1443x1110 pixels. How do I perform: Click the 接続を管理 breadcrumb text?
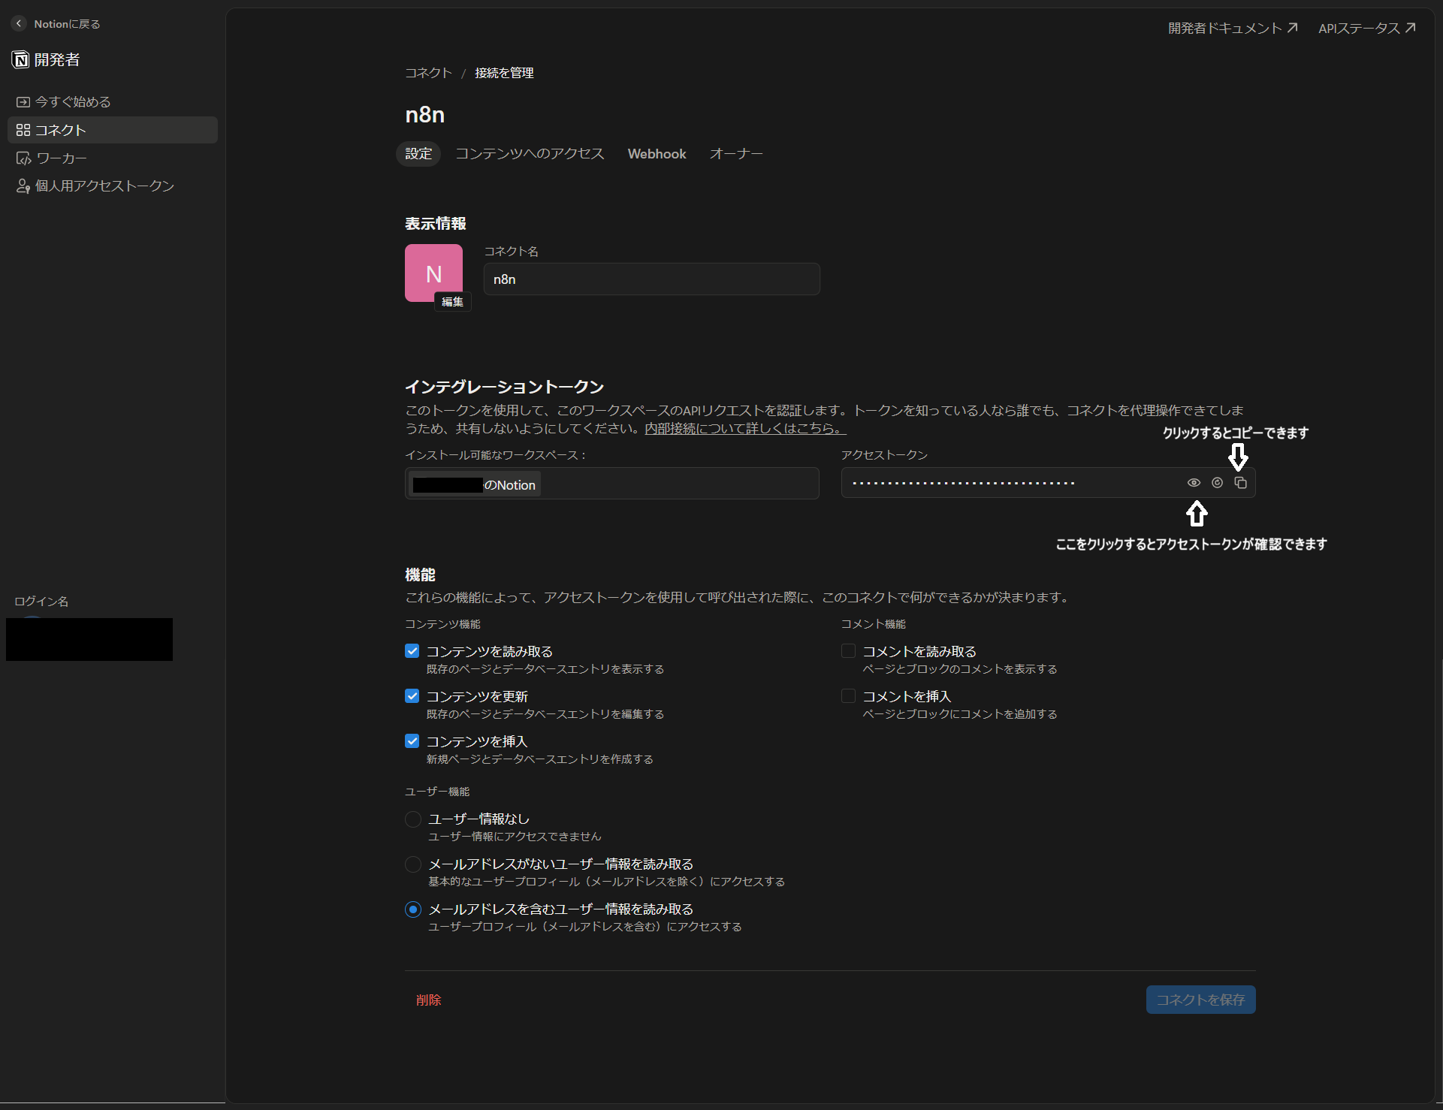click(x=504, y=73)
